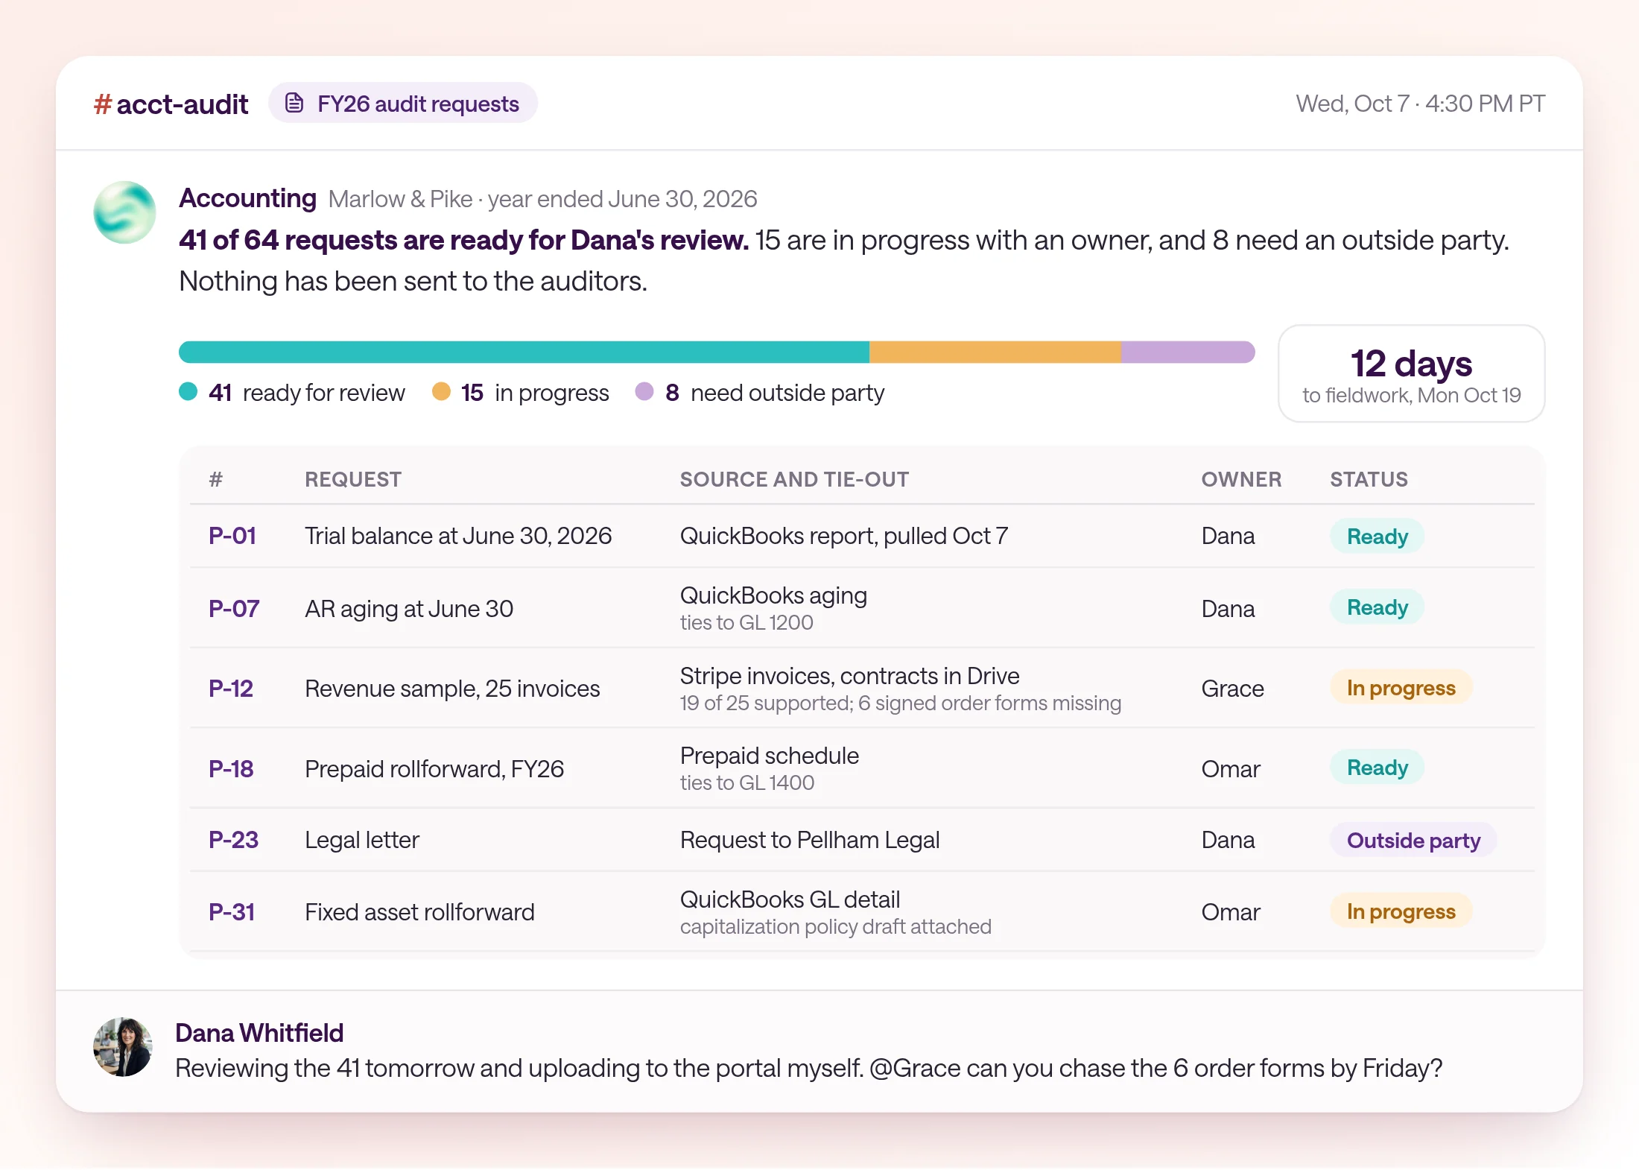The width and height of the screenshot is (1639, 1170).
Task: Open the #acct-audit channel name
Action: click(x=171, y=104)
